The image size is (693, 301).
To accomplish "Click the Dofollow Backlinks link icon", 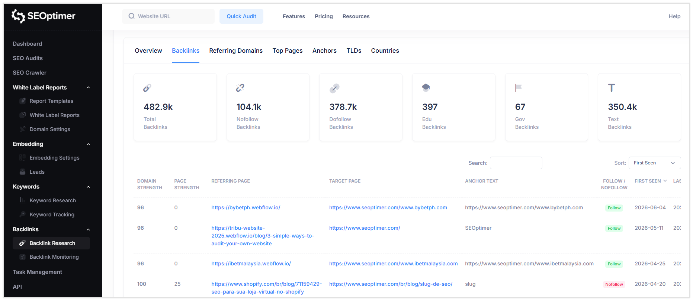I will [x=334, y=88].
